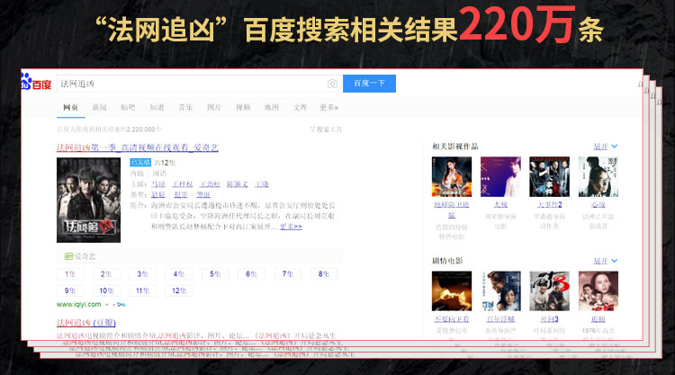Image resolution: width=675 pixels, height=375 pixels.
Task: Open the 不要向下看 title link
Action: (x=452, y=319)
